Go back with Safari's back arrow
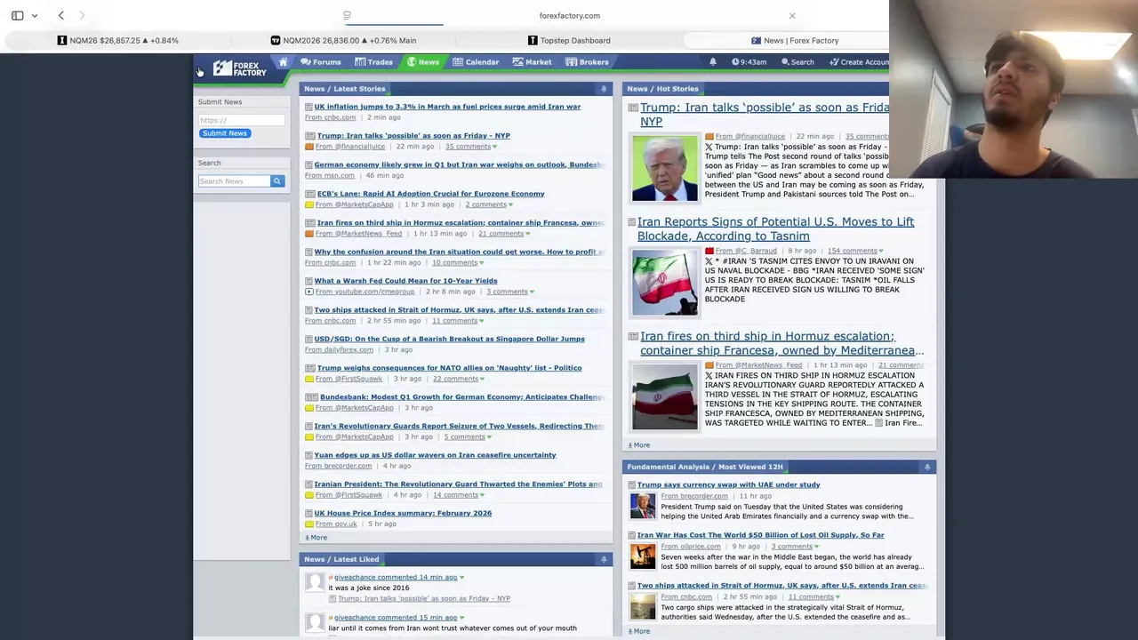The width and height of the screenshot is (1138, 640). click(x=60, y=15)
